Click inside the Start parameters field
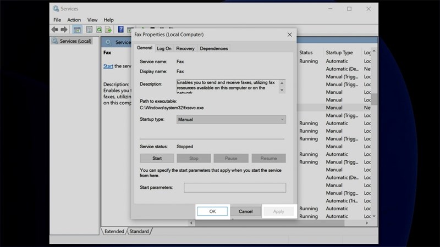This screenshot has height=247, width=440. click(235, 188)
